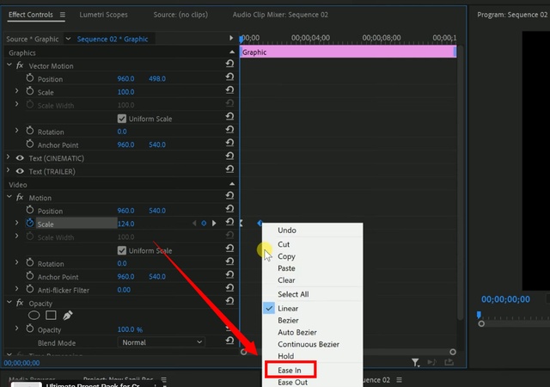Expand the Text (TRAILER) properties

click(9, 171)
